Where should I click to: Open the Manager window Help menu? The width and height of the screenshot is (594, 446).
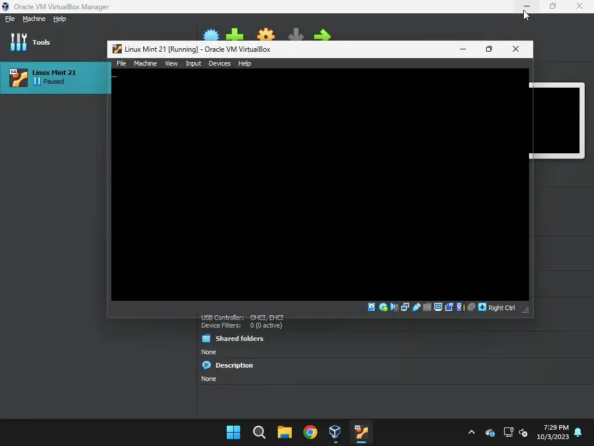coord(60,19)
